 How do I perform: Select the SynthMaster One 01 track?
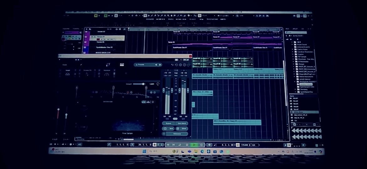coord(104,47)
